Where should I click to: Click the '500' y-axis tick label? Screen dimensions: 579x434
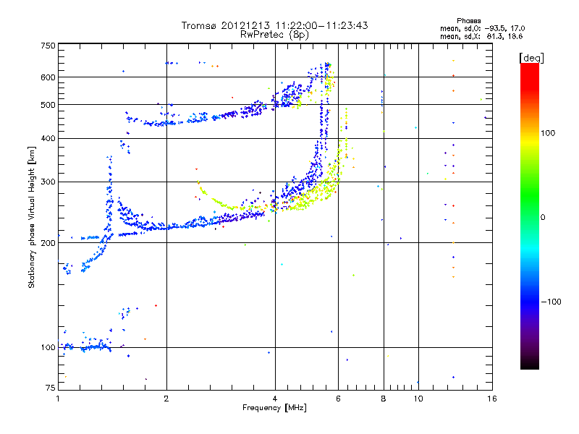point(48,105)
